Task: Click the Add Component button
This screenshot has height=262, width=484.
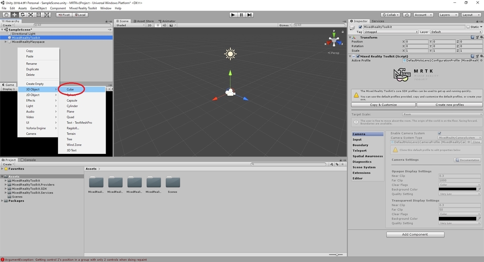Action: [x=415, y=235]
